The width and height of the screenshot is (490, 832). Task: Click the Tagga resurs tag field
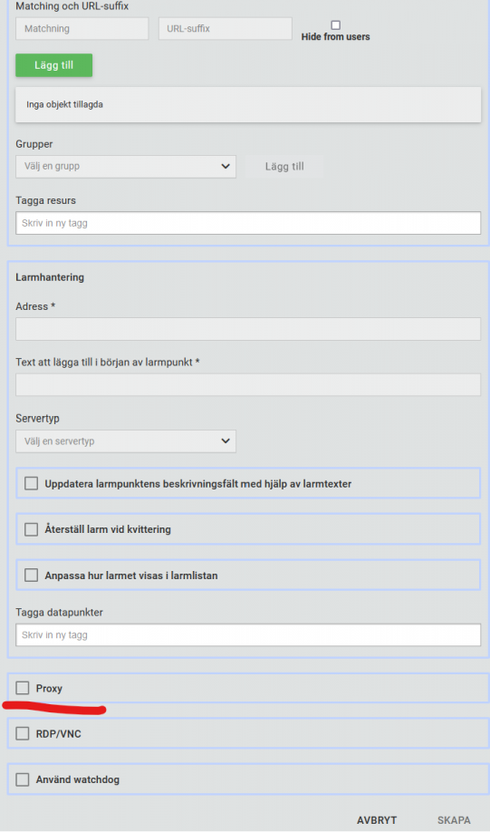click(248, 223)
